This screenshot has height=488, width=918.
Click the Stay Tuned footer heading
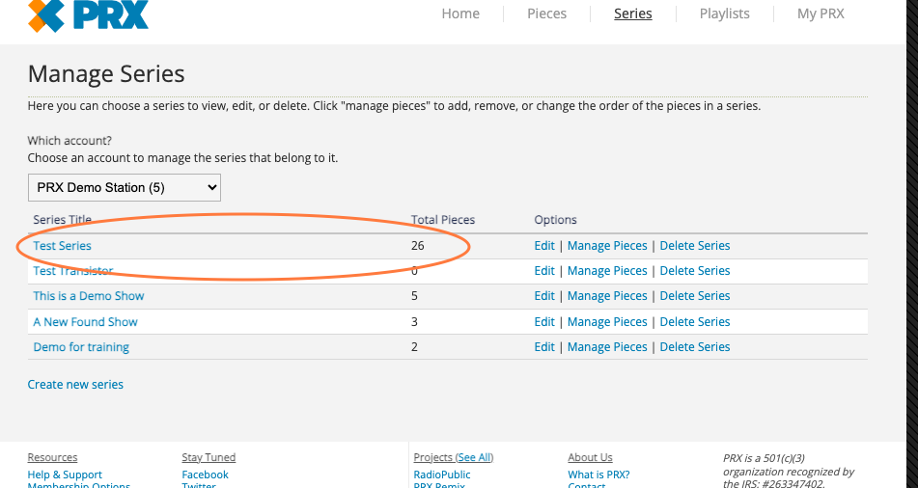(209, 457)
